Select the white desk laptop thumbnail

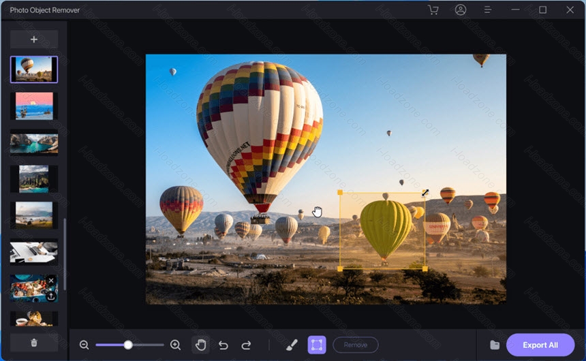(x=34, y=252)
